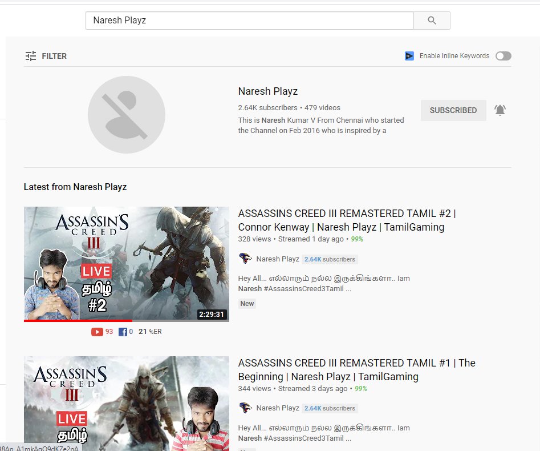Toggle Enable Inline Keywords switch
Screen dimensions: 540x451
[x=503, y=56]
